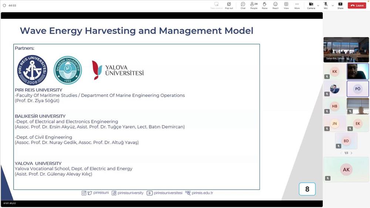Click the muted mic icon on KK tile

point(327,77)
